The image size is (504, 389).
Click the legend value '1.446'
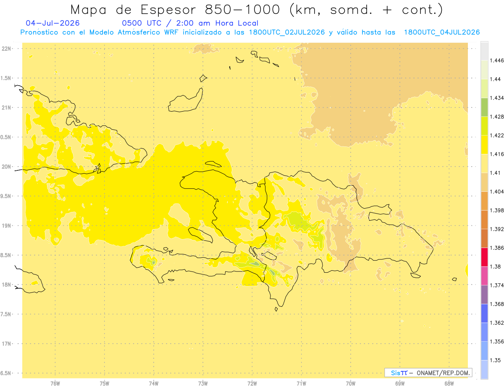pyautogui.click(x=497, y=60)
